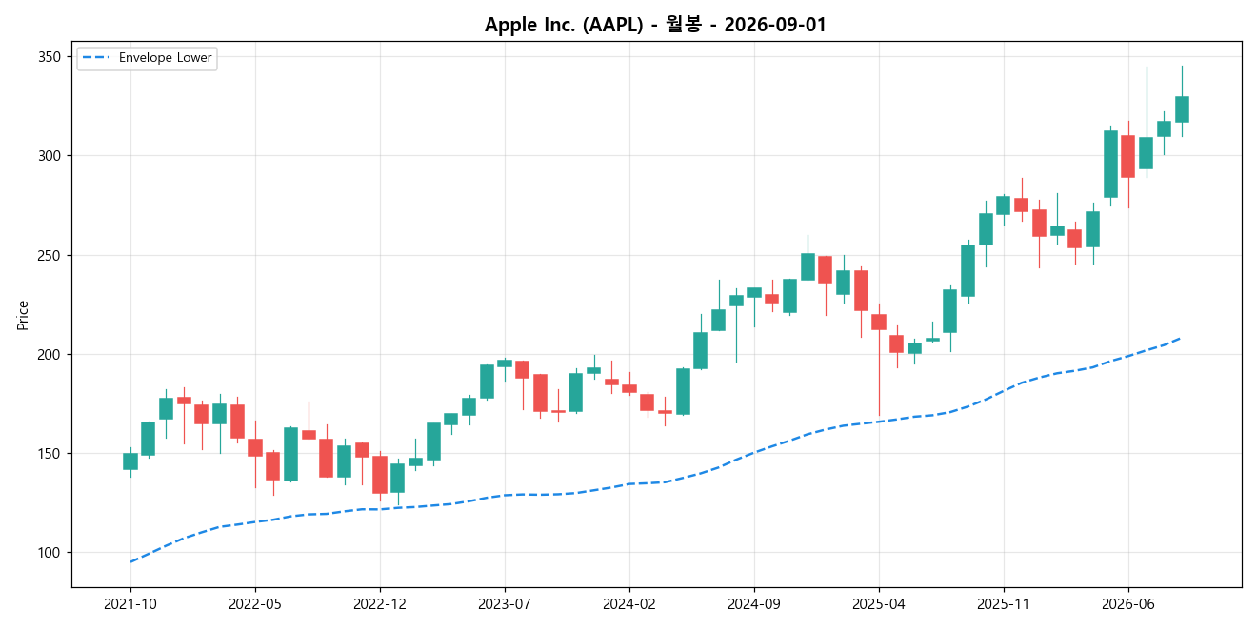Image resolution: width=1257 pixels, height=628 pixels.
Task: Click the 2025-11 x-axis date label
Action: click(x=1004, y=603)
